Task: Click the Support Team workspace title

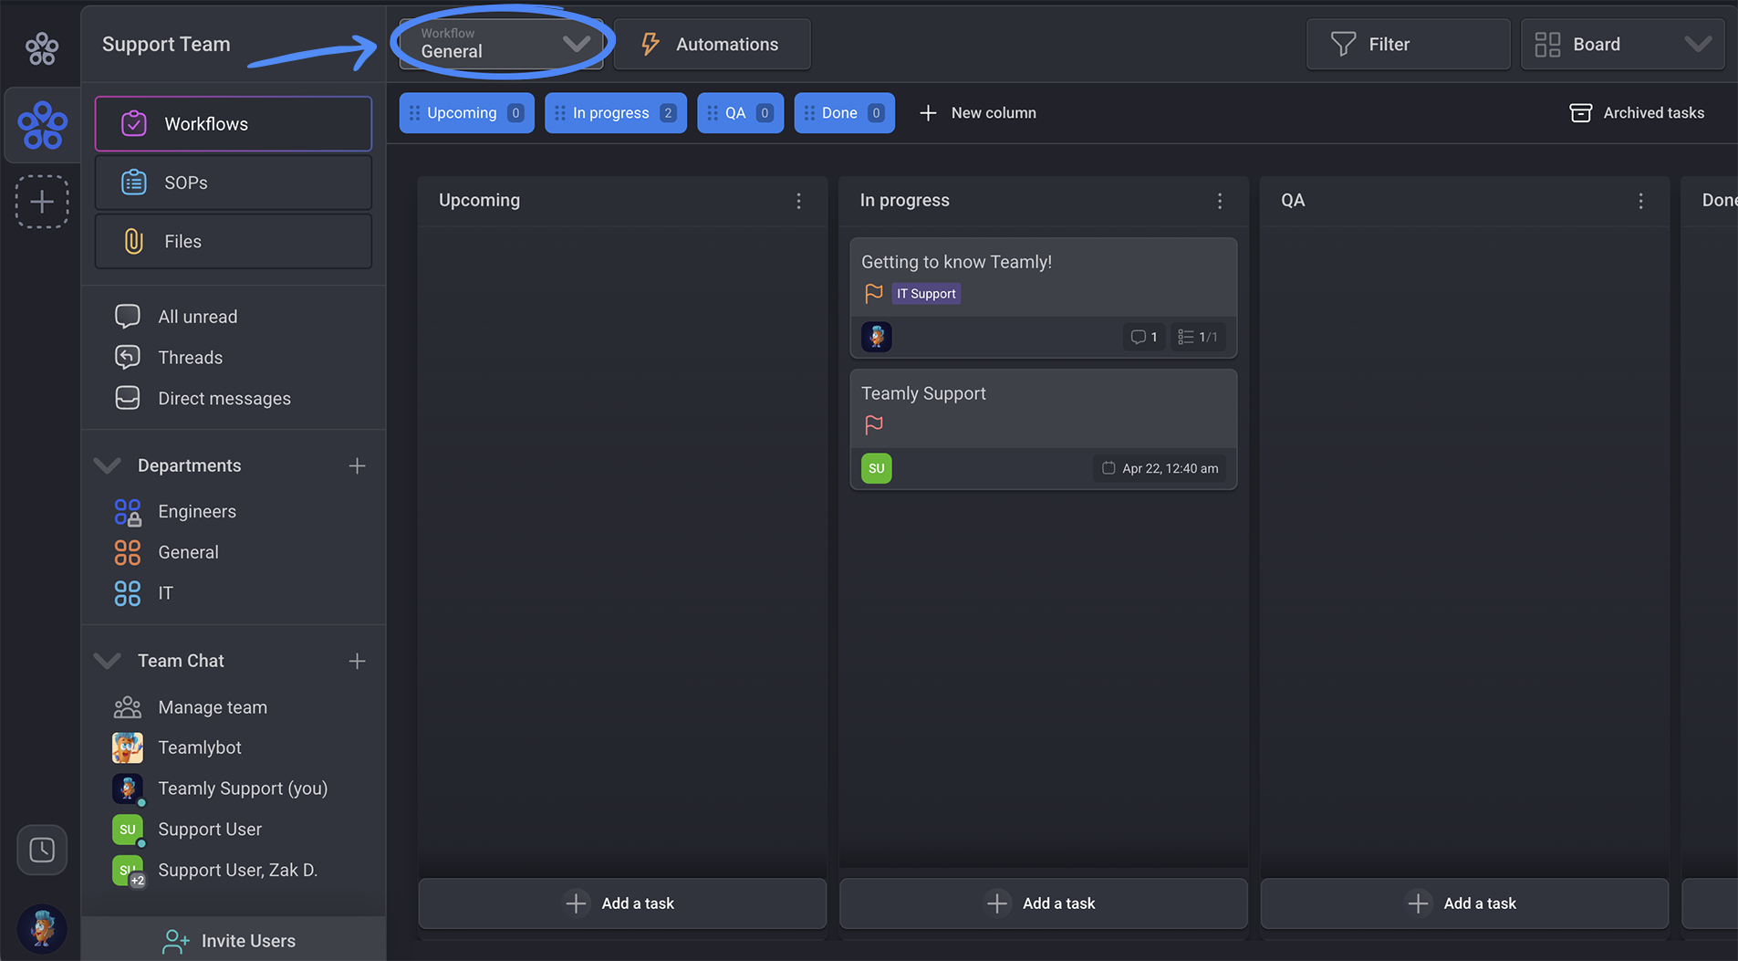Action: [166, 44]
